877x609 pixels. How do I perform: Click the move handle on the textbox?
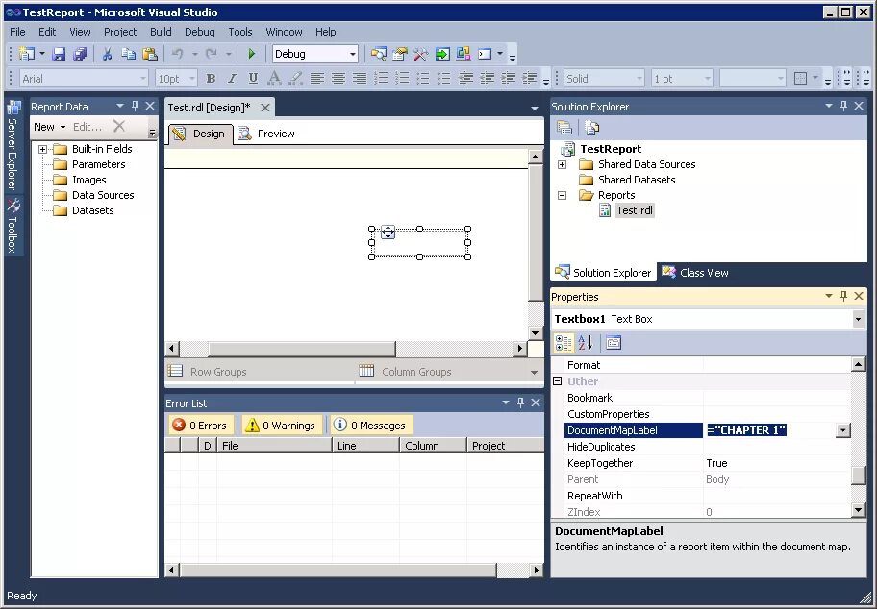click(388, 231)
